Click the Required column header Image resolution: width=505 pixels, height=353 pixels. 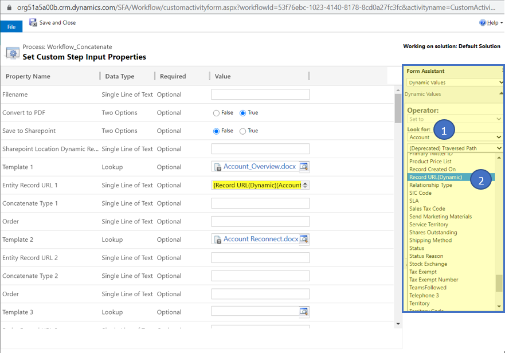click(x=173, y=76)
